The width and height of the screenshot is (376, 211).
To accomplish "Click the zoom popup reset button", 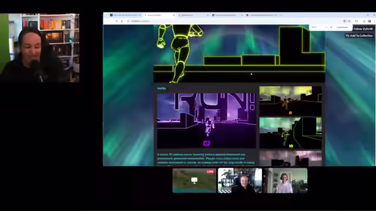I will point(342,28).
